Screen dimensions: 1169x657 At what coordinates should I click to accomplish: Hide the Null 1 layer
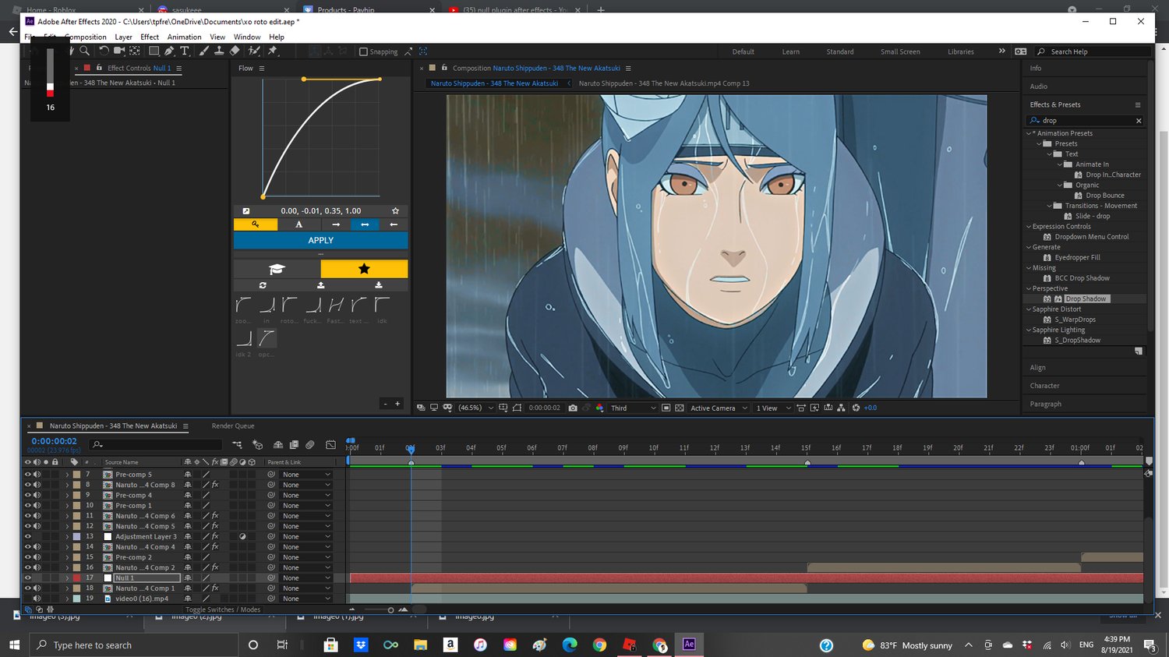point(28,578)
